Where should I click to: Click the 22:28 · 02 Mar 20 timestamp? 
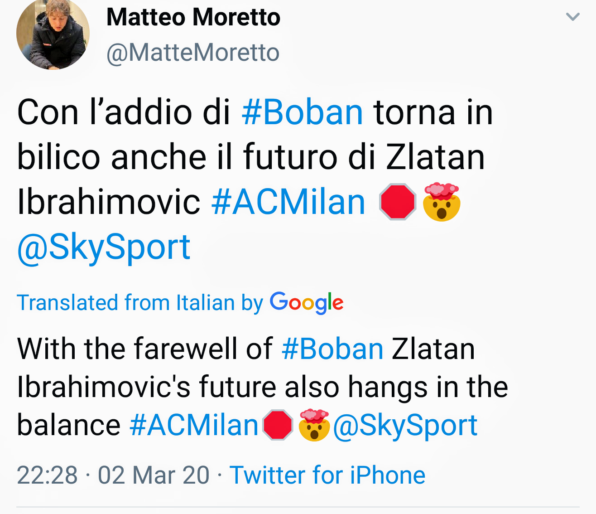tap(113, 475)
